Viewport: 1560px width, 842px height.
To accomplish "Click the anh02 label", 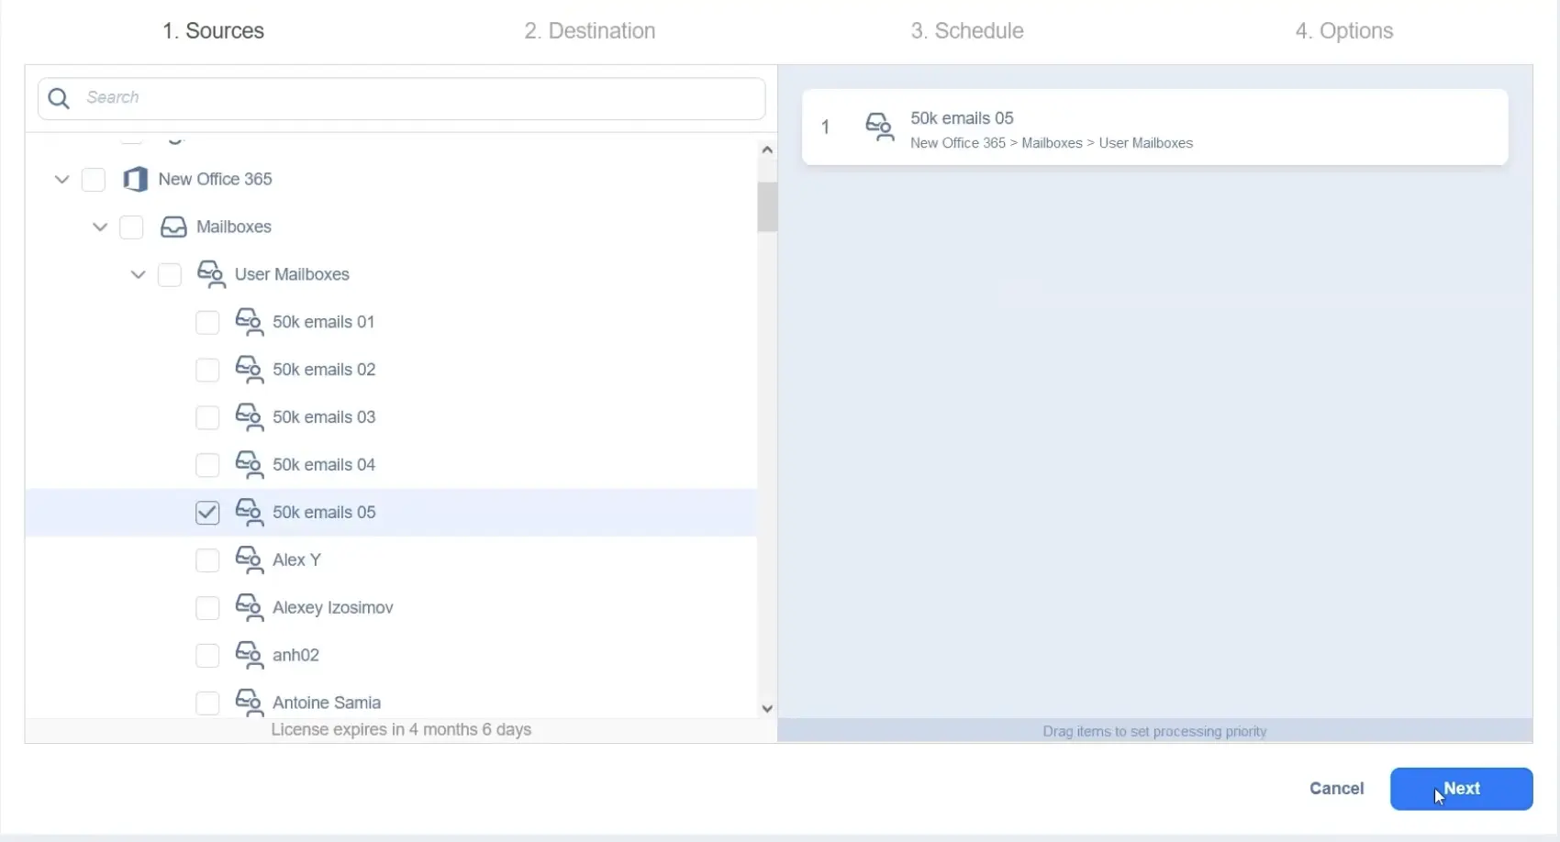I will tap(295, 656).
